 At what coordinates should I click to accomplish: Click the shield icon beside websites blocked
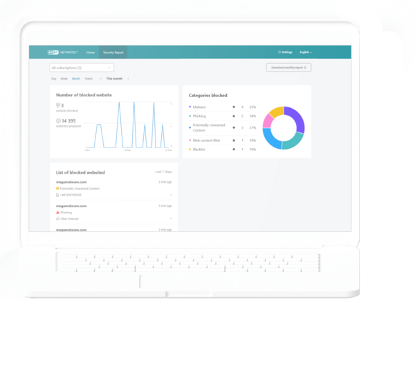59,105
